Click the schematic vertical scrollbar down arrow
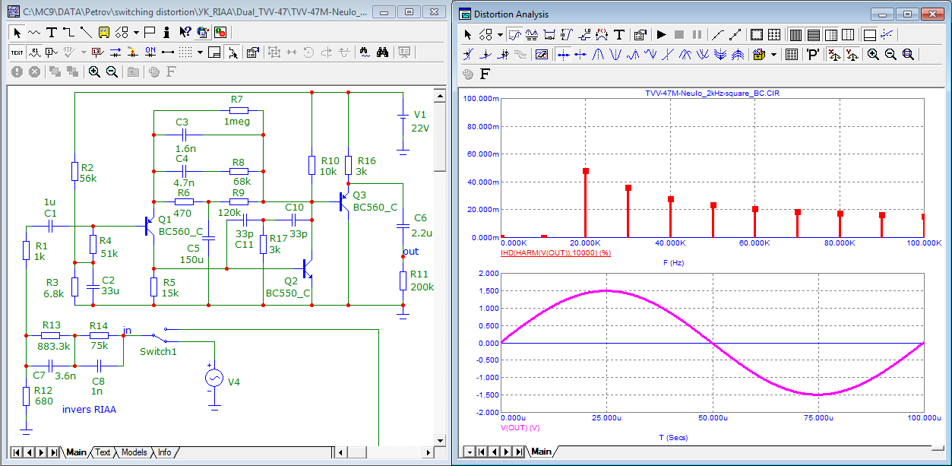This screenshot has height=466, width=952. click(439, 440)
